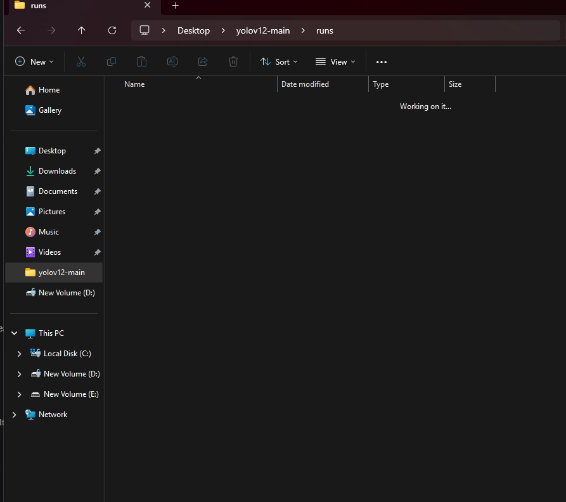
Task: Open the Sort dropdown menu
Action: (279, 61)
